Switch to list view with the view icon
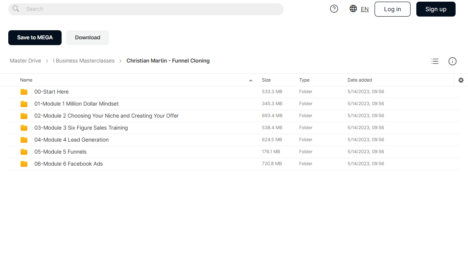 [x=435, y=61]
